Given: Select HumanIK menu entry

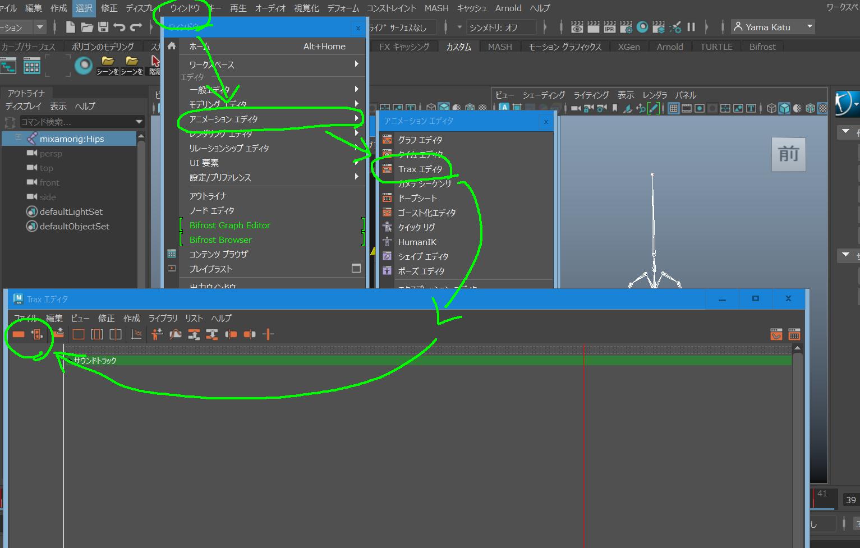Looking at the screenshot, I should point(417,242).
